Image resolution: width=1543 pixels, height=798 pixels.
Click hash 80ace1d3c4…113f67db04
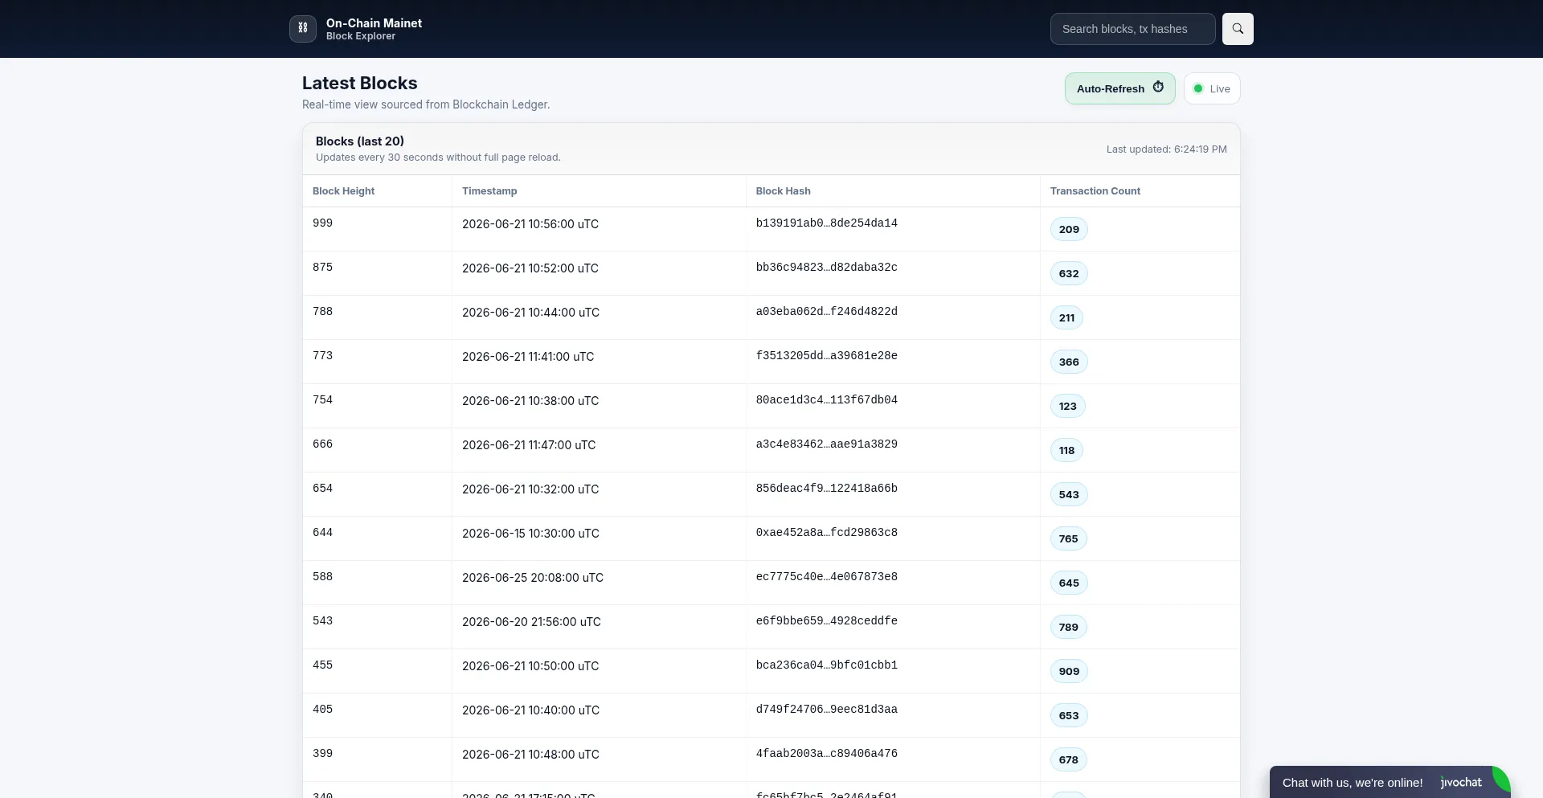pyautogui.click(x=826, y=400)
